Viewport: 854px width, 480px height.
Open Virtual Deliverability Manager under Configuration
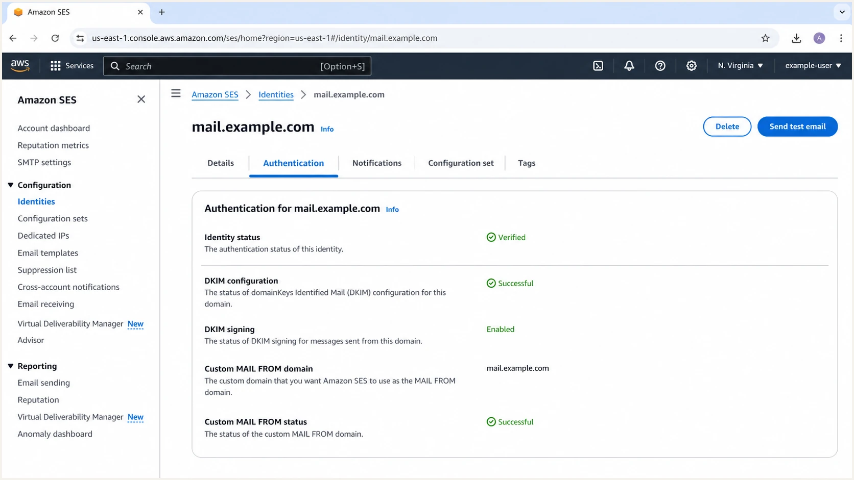(70, 324)
